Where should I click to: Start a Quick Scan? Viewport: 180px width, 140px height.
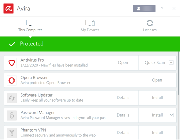(x=155, y=63)
